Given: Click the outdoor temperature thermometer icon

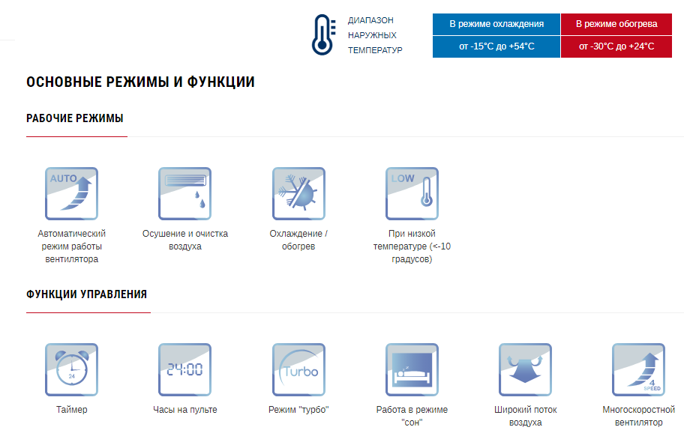Looking at the screenshot, I should (x=322, y=34).
